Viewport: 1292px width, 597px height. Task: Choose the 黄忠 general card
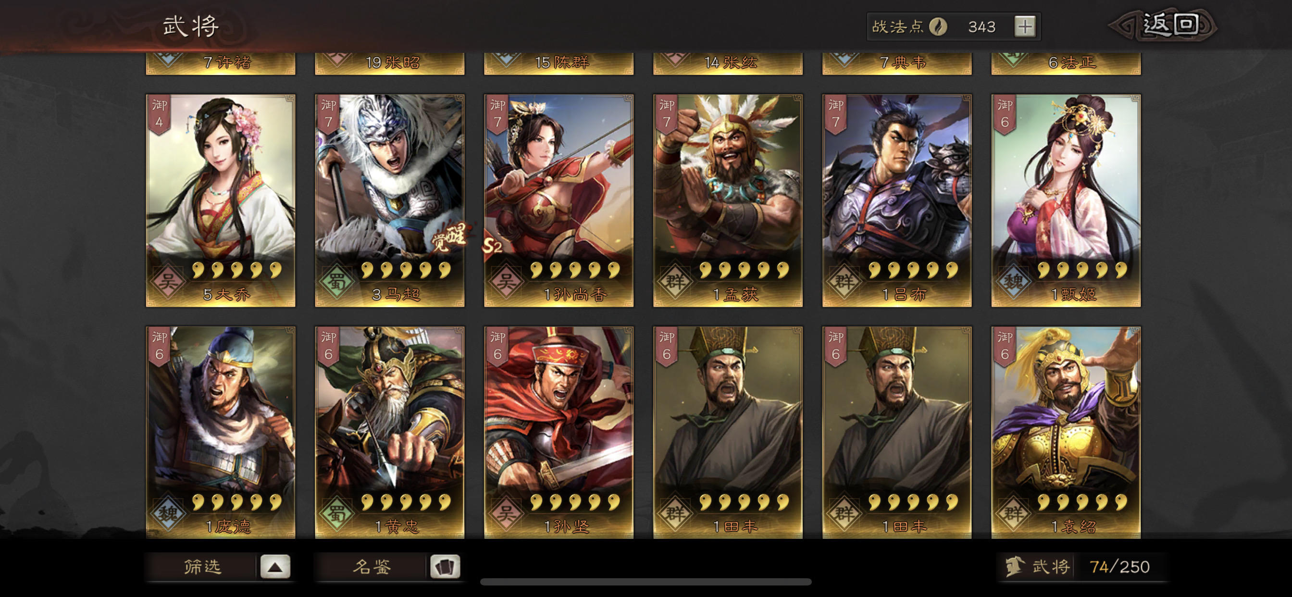point(390,433)
